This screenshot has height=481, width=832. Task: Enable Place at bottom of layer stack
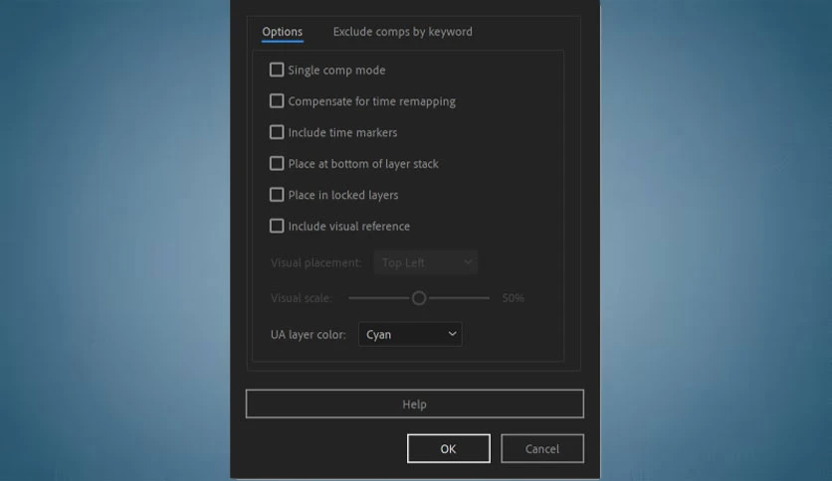(x=277, y=164)
